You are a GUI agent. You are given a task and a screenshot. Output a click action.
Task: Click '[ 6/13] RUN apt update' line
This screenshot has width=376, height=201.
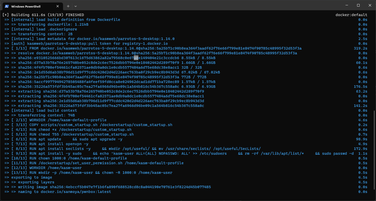point(64,139)
